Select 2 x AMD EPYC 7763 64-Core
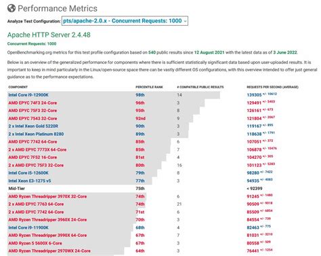Image resolution: width=321 pixels, height=256 pixels. 36,204
